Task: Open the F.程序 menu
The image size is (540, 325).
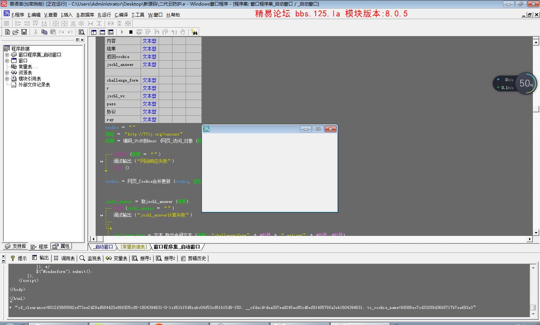Action: click(x=18, y=15)
